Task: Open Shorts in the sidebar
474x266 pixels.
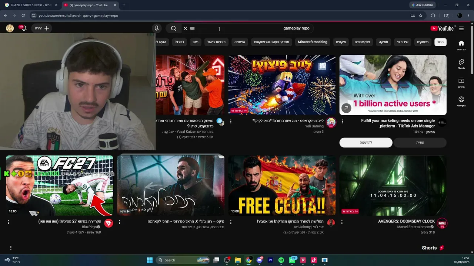Action: 461,64
